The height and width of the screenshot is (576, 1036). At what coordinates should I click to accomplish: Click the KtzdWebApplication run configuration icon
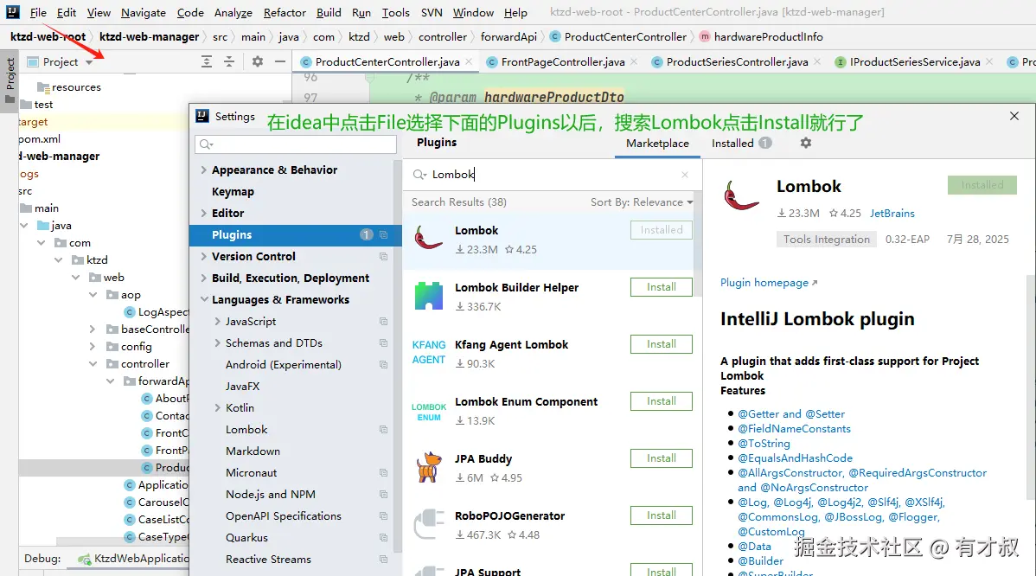(x=84, y=559)
